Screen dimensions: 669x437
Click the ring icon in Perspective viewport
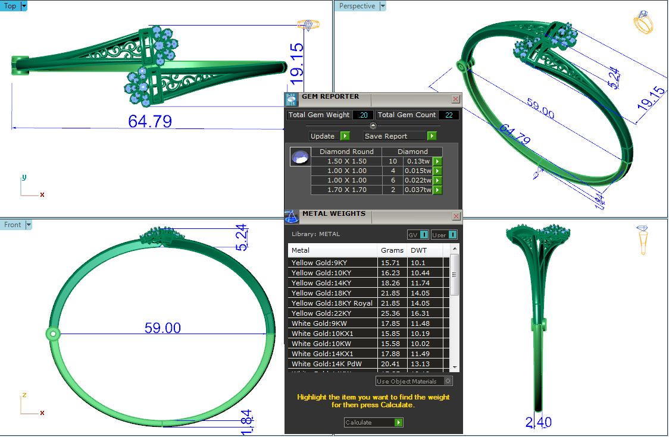click(643, 23)
